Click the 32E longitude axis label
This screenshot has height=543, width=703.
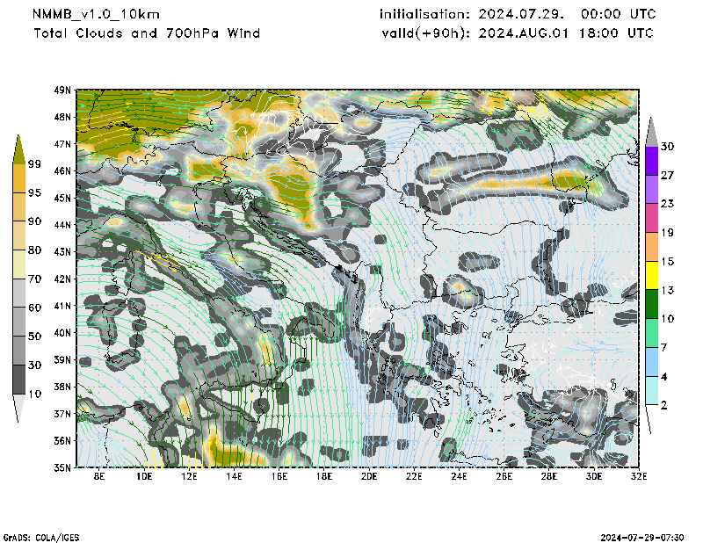638,477
